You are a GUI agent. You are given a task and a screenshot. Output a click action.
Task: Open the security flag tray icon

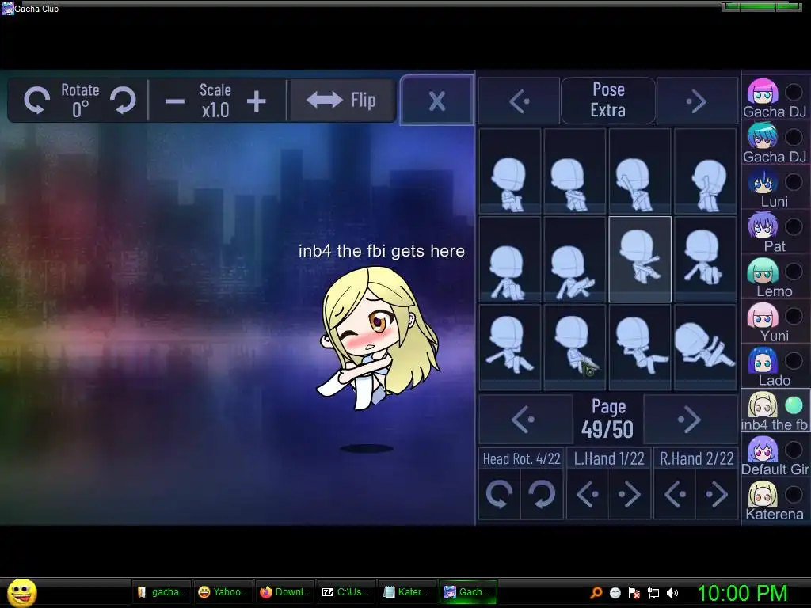(x=634, y=593)
